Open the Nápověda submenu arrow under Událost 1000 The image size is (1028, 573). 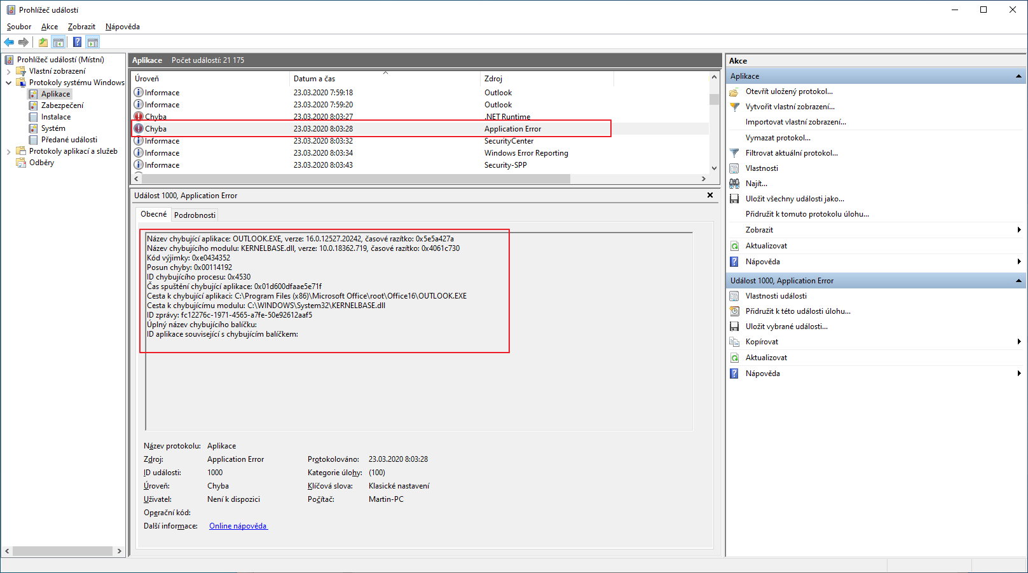tap(1019, 374)
